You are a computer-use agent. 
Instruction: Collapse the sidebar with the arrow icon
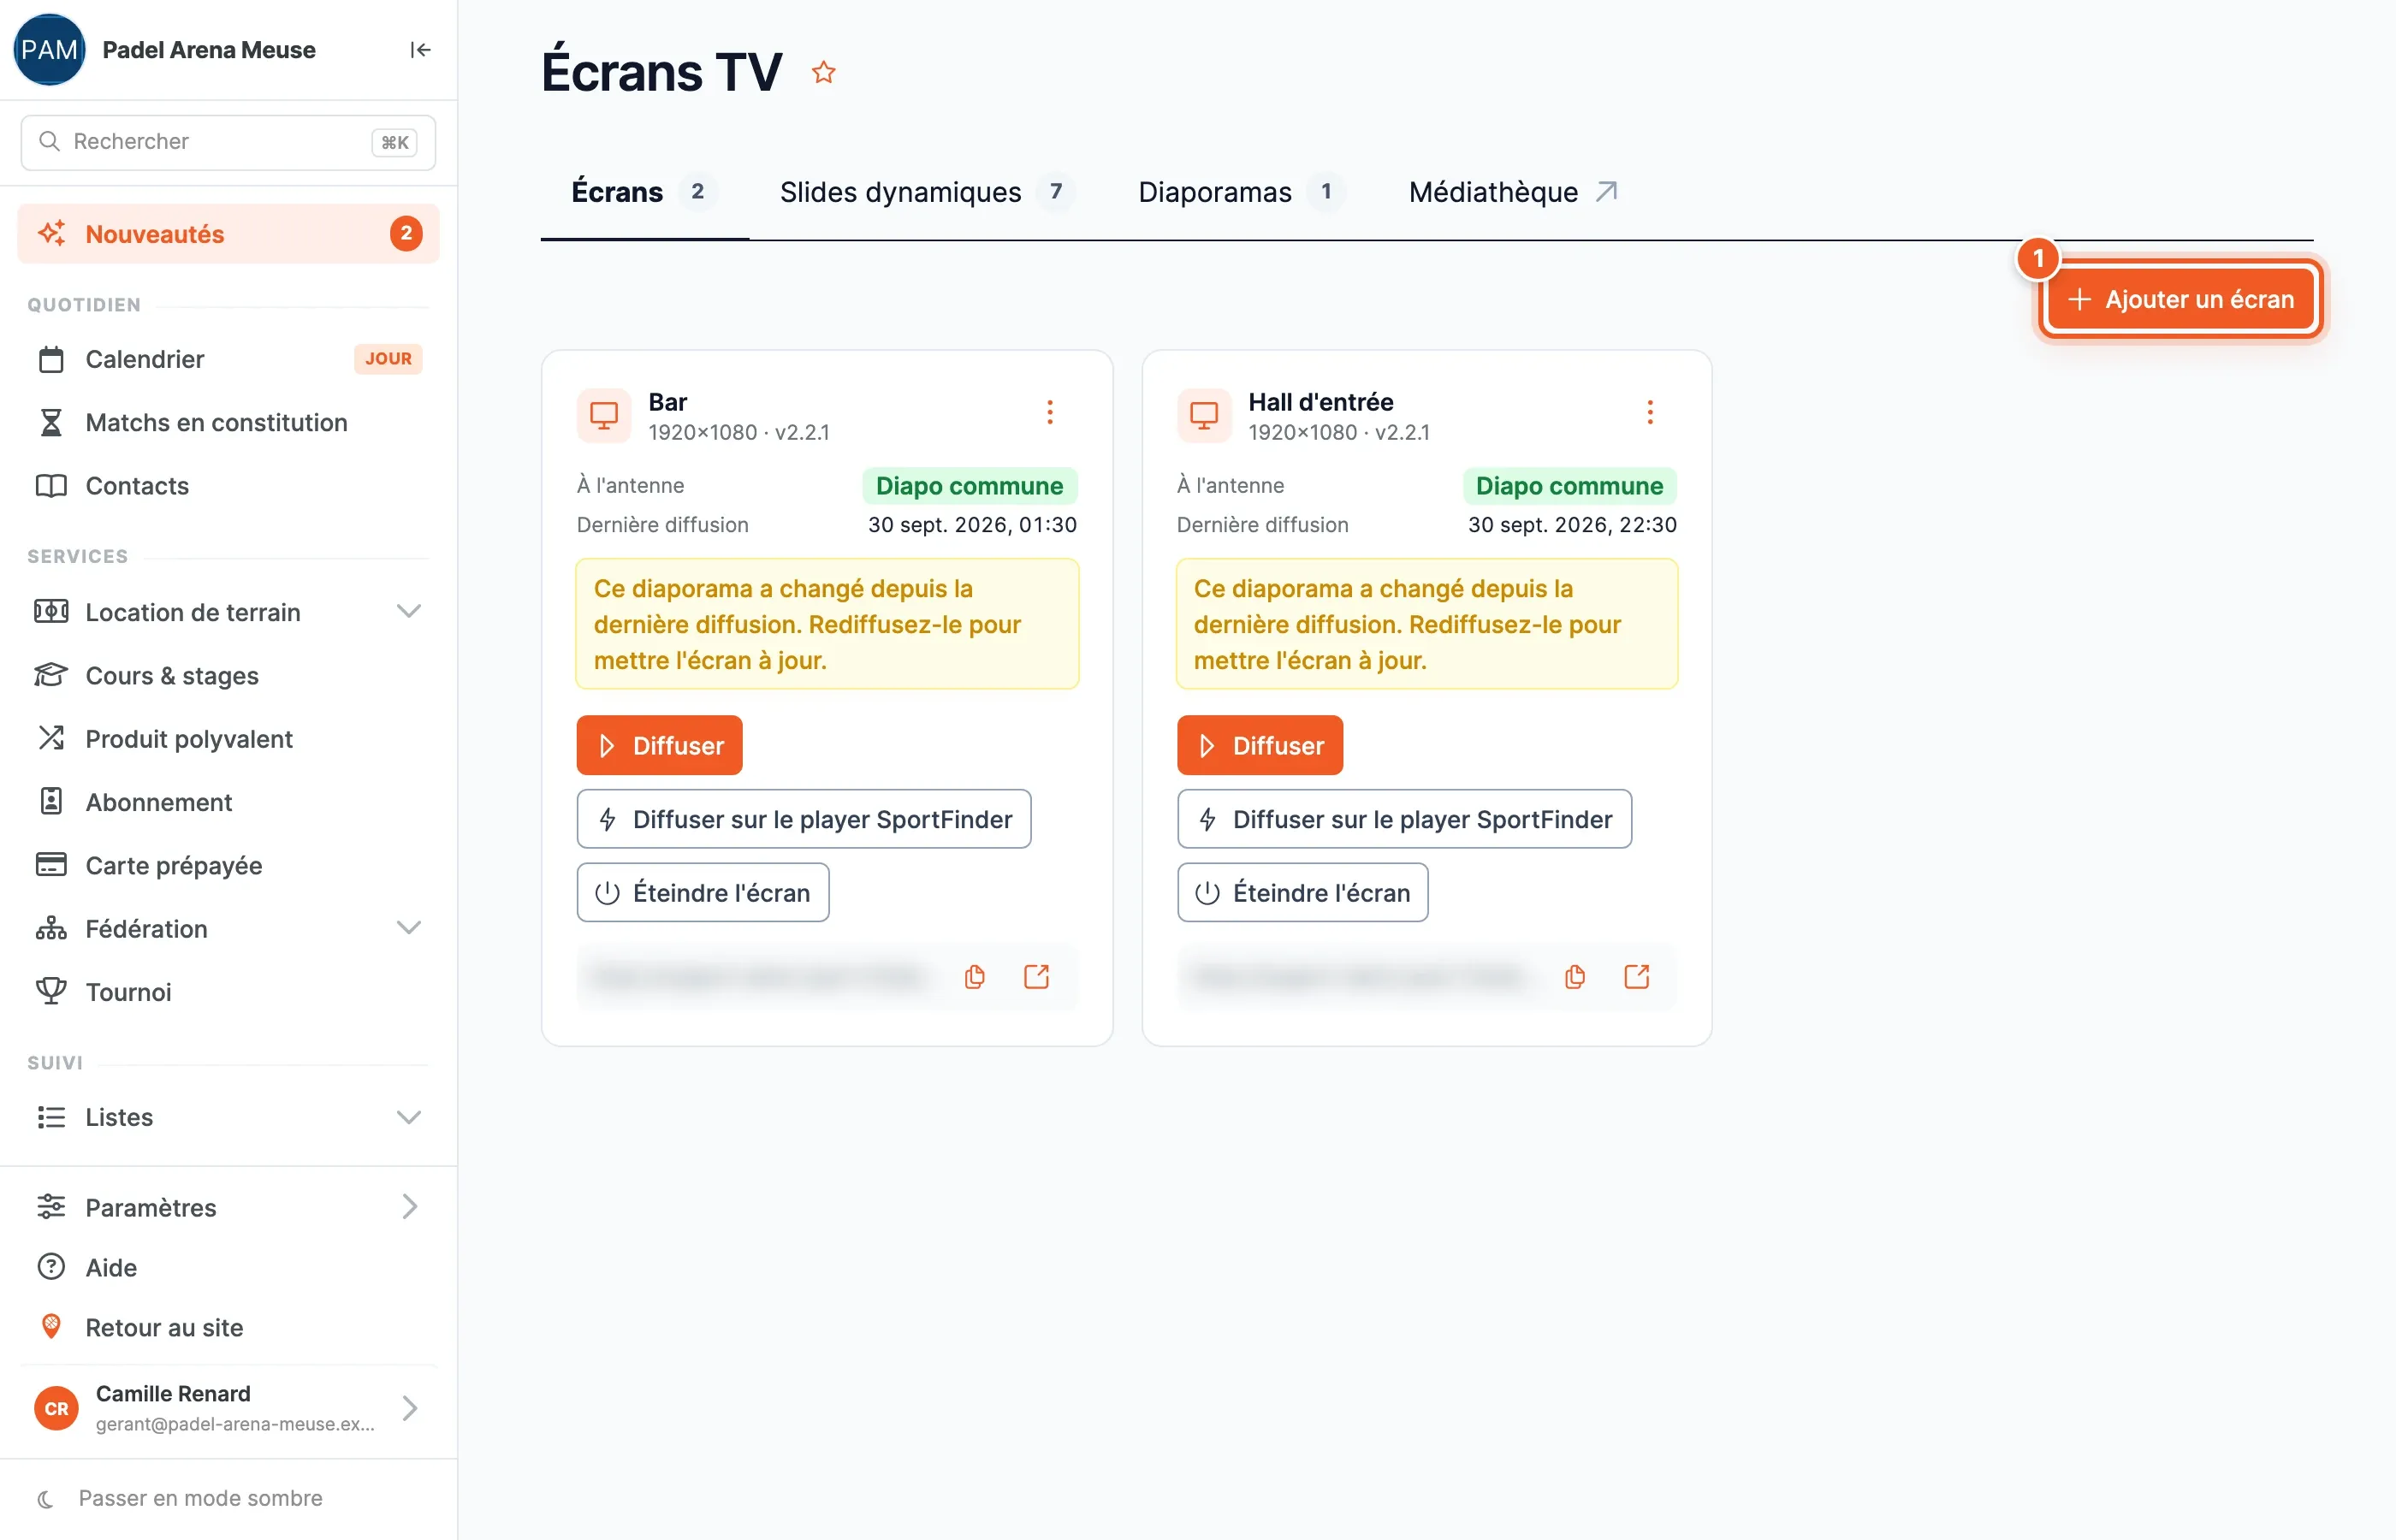pos(420,50)
